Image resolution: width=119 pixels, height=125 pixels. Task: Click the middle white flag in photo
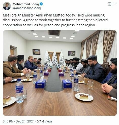[x=55, y=59]
